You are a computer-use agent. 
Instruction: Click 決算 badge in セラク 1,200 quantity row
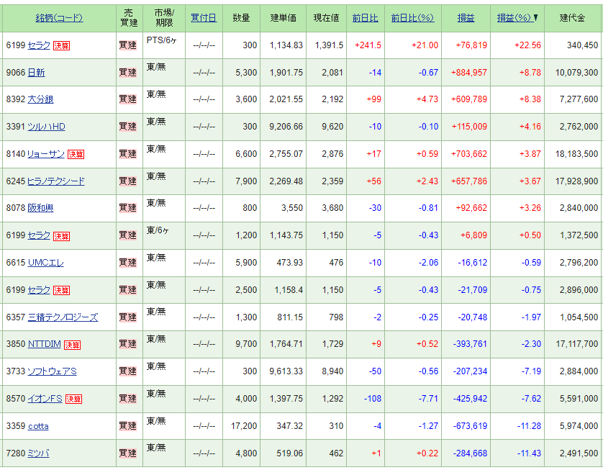61,236
